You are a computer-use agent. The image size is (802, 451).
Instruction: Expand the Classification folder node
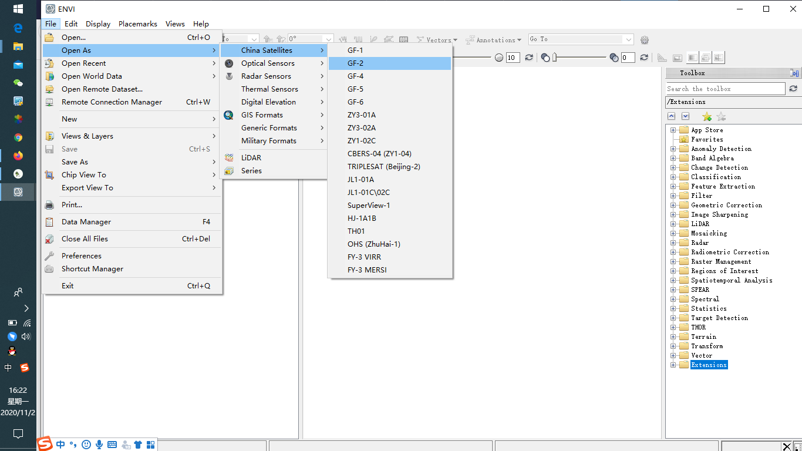click(673, 177)
